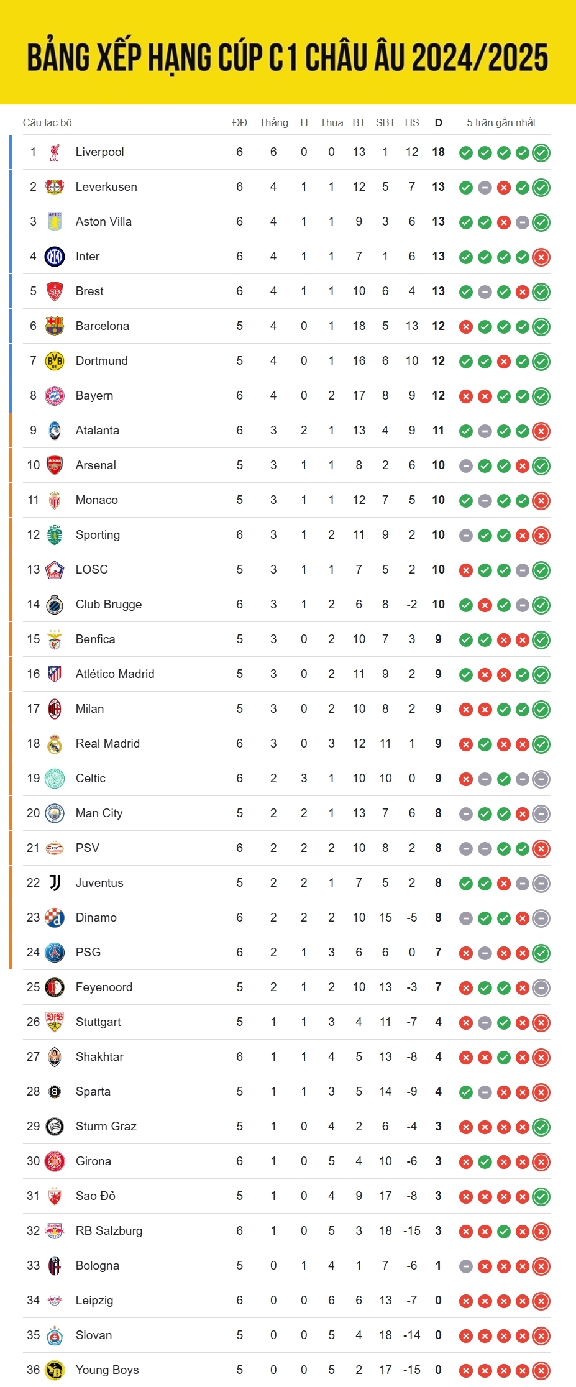The image size is (576, 1387).
Task: Click Inter's latest match loss indicator
Action: (x=541, y=257)
